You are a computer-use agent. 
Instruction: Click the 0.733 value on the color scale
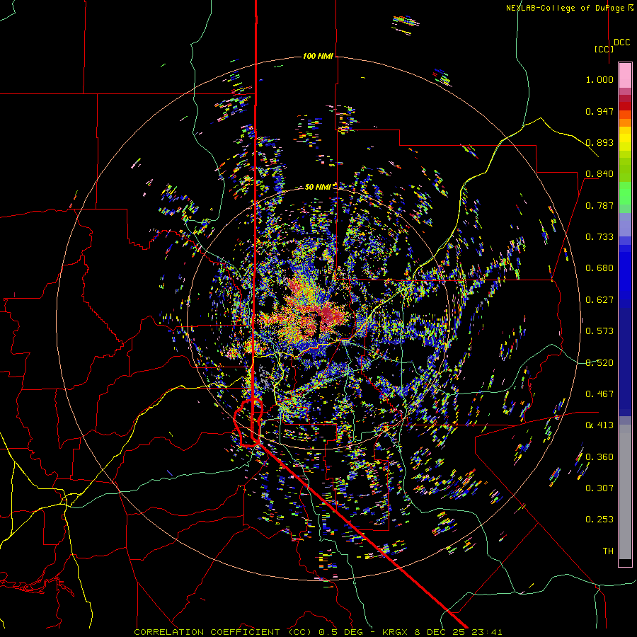(x=599, y=237)
